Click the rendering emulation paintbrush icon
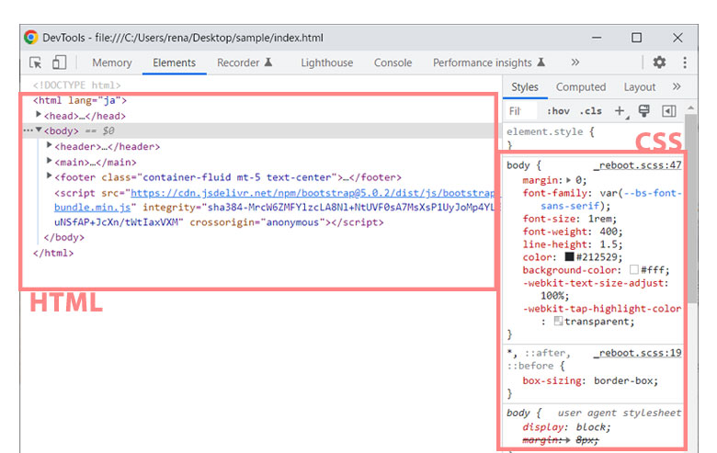717x453 pixels. tap(643, 111)
